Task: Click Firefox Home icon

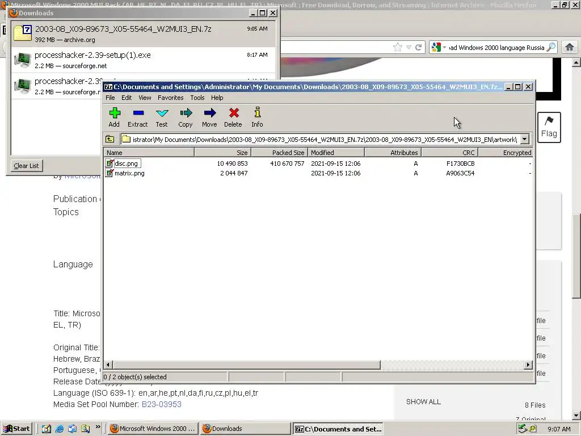Action: (x=570, y=47)
